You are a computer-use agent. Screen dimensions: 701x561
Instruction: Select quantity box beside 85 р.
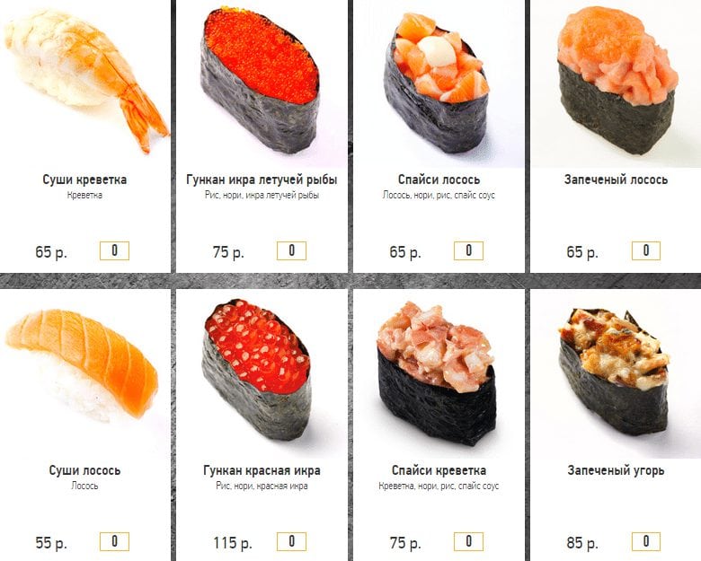646,542
